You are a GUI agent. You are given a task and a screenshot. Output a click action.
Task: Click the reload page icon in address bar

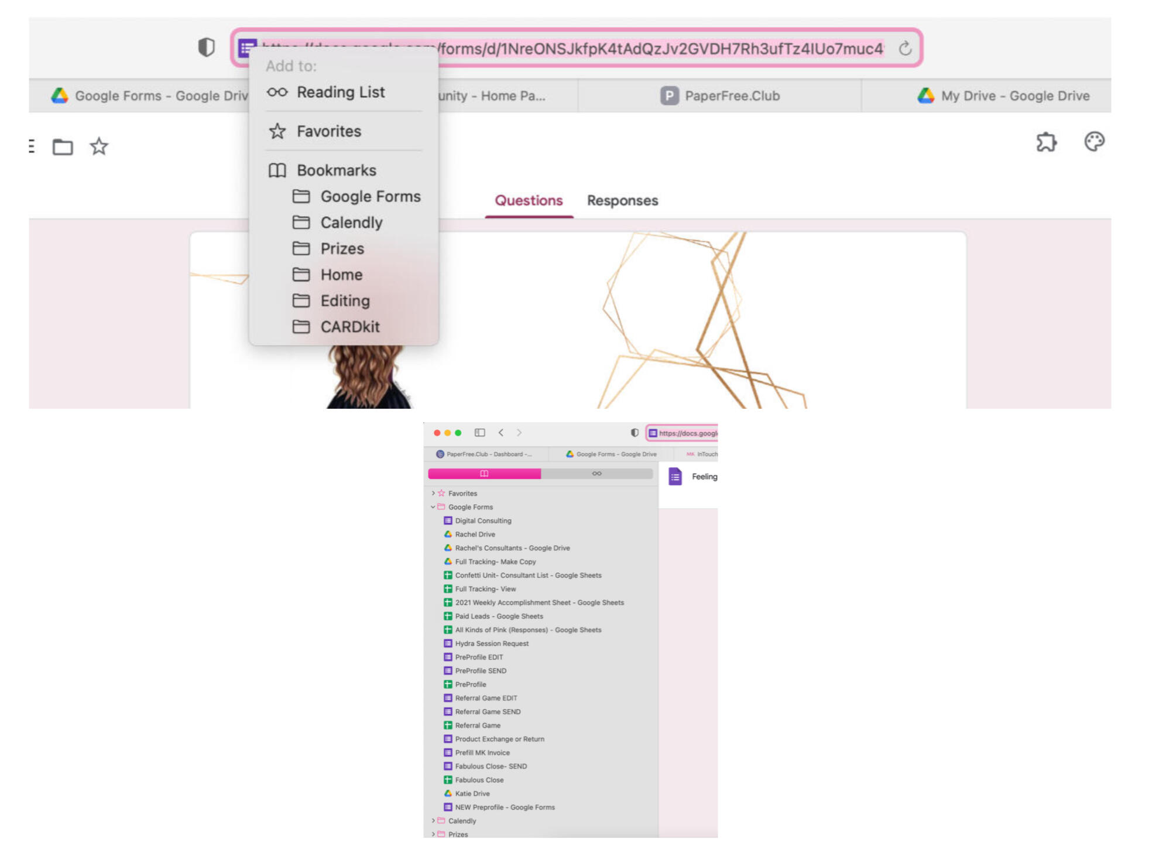point(904,49)
